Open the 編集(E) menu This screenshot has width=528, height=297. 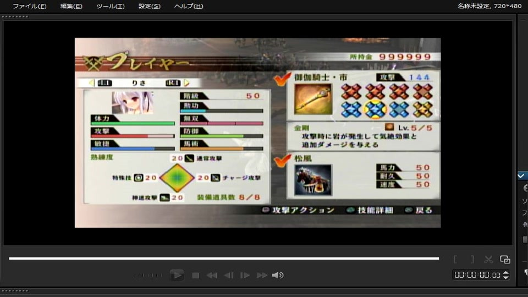(71, 6)
